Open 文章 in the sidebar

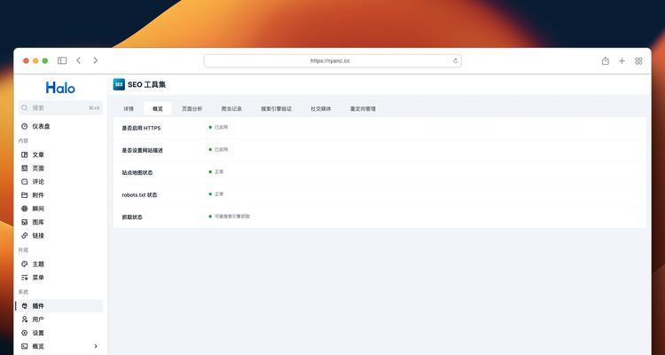[x=60, y=155]
